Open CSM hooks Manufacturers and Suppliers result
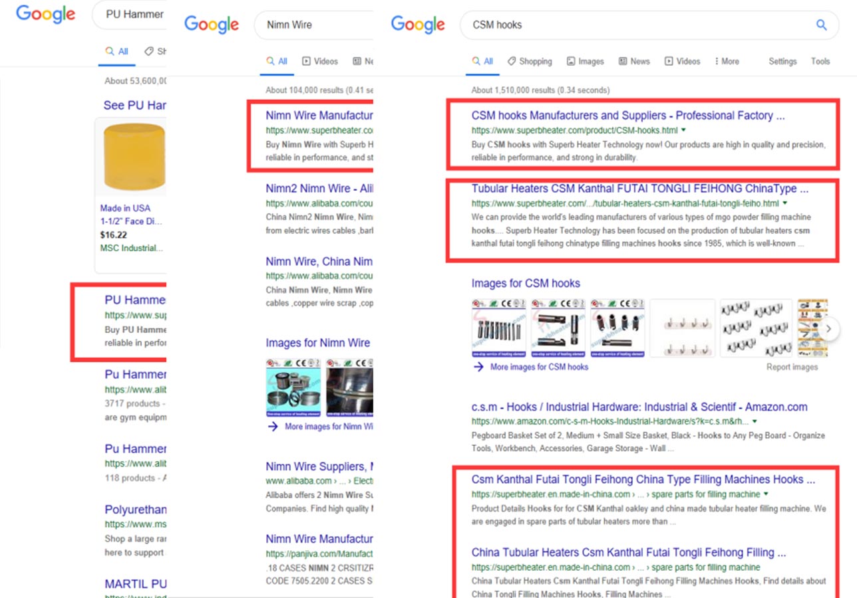The height and width of the screenshot is (598, 857). pos(627,116)
